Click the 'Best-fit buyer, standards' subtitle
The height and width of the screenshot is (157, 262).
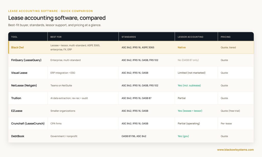click(55, 25)
